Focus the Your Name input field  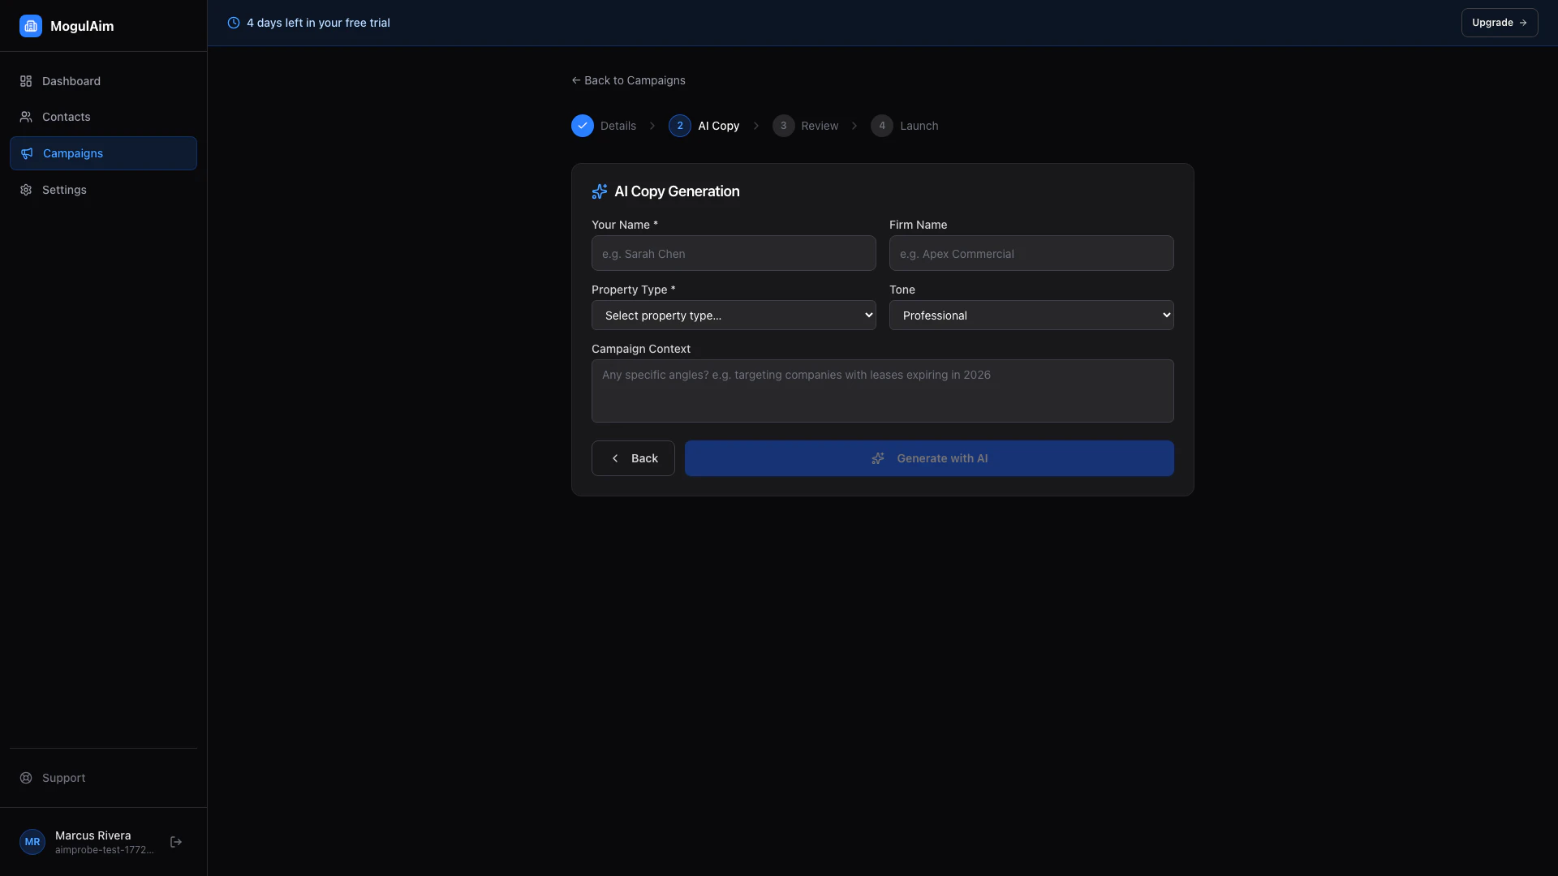pos(734,253)
